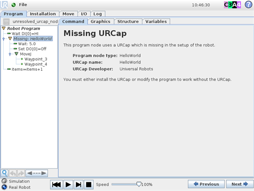This screenshot has width=254, height=191.
Task: Click the 10:46:30 clock text
Action: [x=201, y=5]
